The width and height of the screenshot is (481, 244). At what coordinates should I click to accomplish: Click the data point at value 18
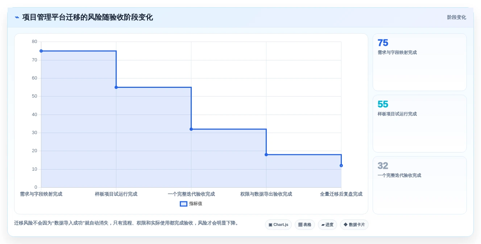(266, 155)
